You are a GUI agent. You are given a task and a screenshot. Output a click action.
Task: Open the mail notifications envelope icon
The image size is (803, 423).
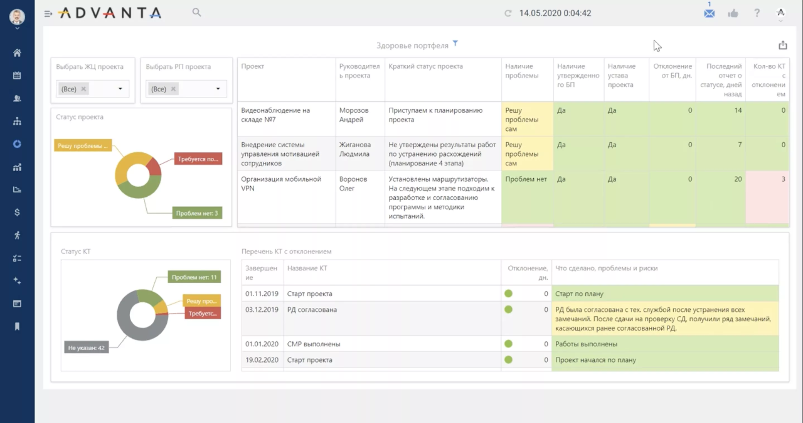709,13
